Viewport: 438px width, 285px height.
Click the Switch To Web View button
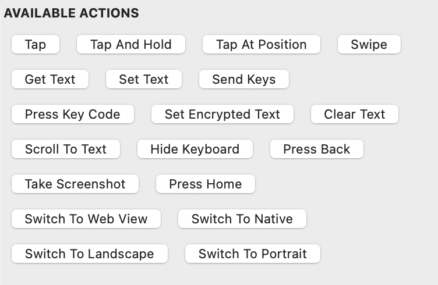click(86, 219)
